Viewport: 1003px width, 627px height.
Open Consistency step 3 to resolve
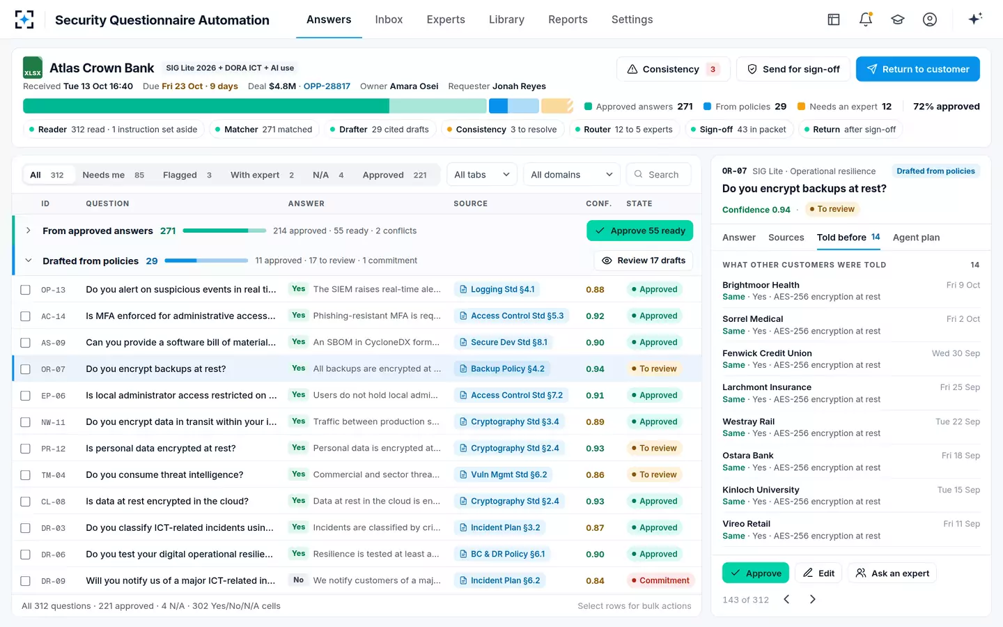(x=501, y=129)
